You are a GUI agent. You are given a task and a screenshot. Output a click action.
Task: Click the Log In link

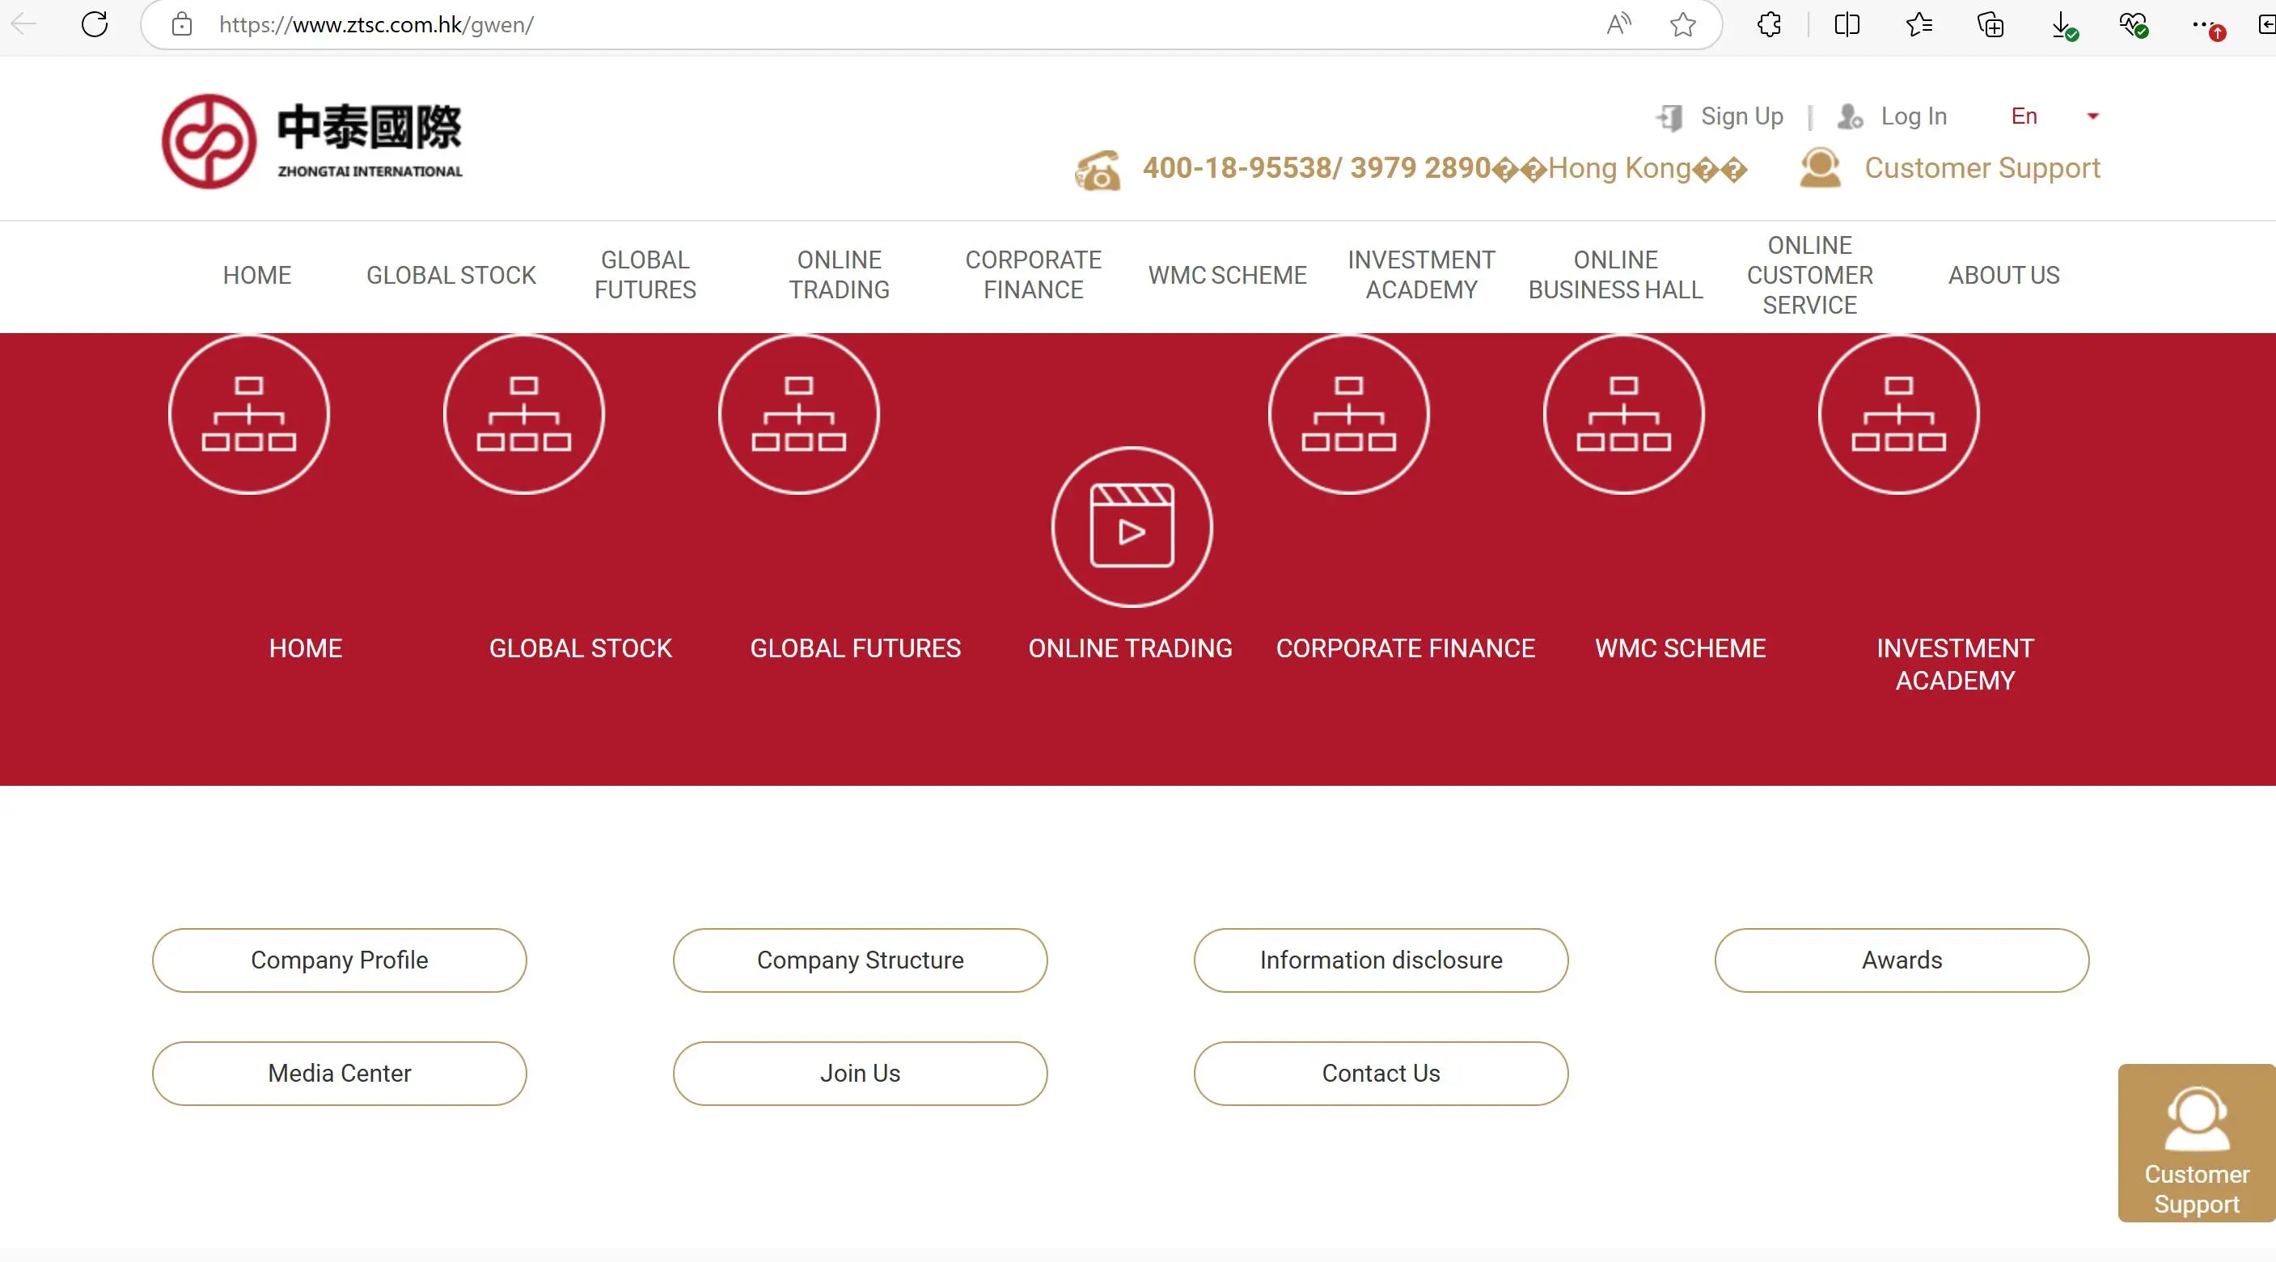click(1914, 116)
